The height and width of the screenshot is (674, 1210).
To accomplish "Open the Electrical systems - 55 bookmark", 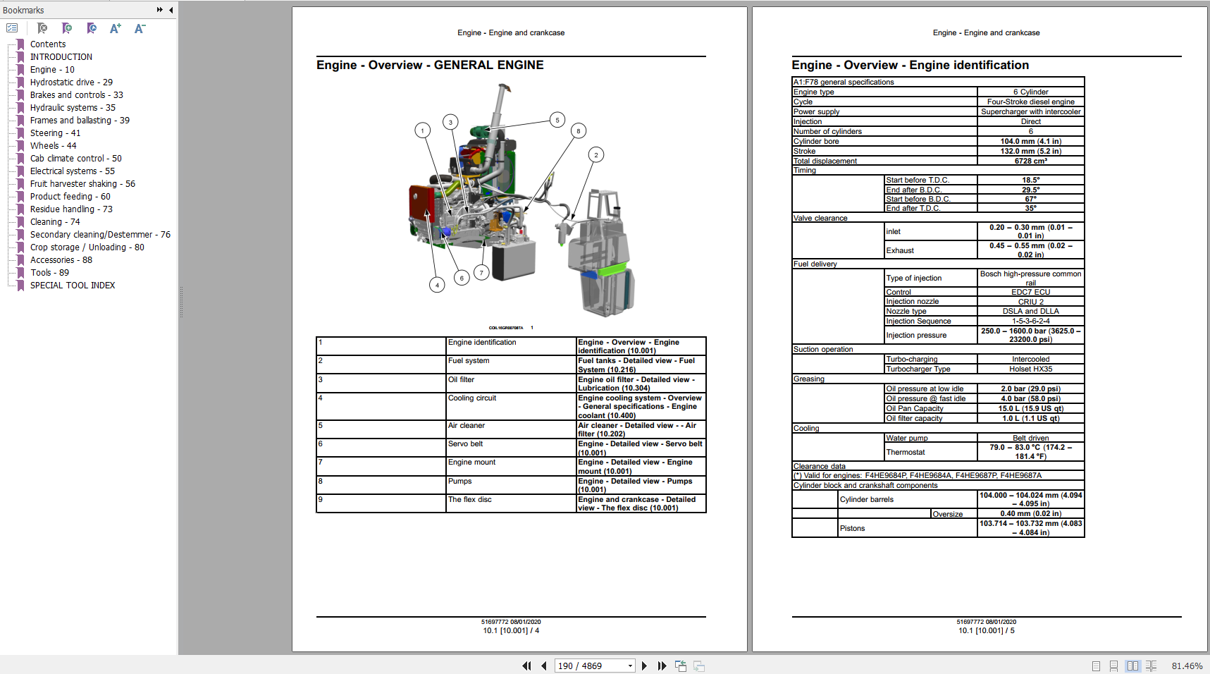I will pos(73,171).
